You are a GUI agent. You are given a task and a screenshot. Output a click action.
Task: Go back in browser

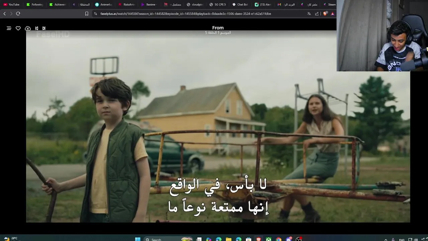(4, 14)
